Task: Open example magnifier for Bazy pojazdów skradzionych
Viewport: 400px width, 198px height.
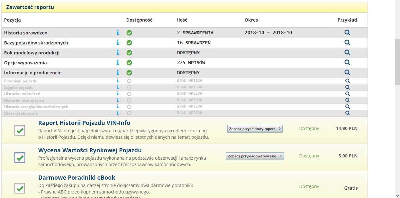Action: click(347, 42)
